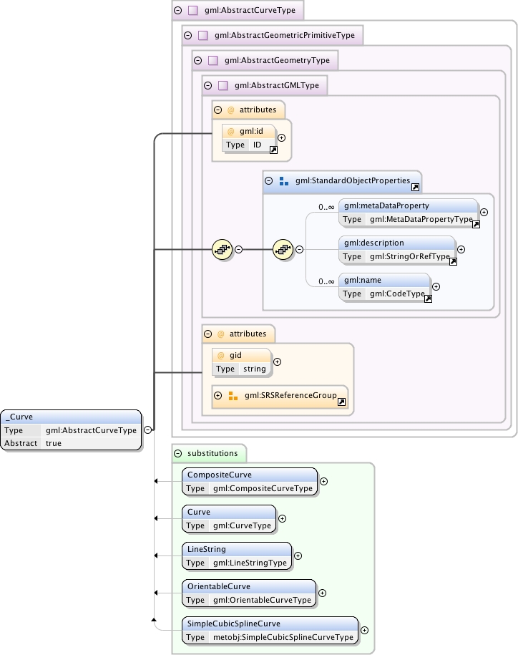This screenshot has width=518, height=655.
Task: Click gml:AbstractGeometricPrimitiveType type icon
Action: point(203,36)
